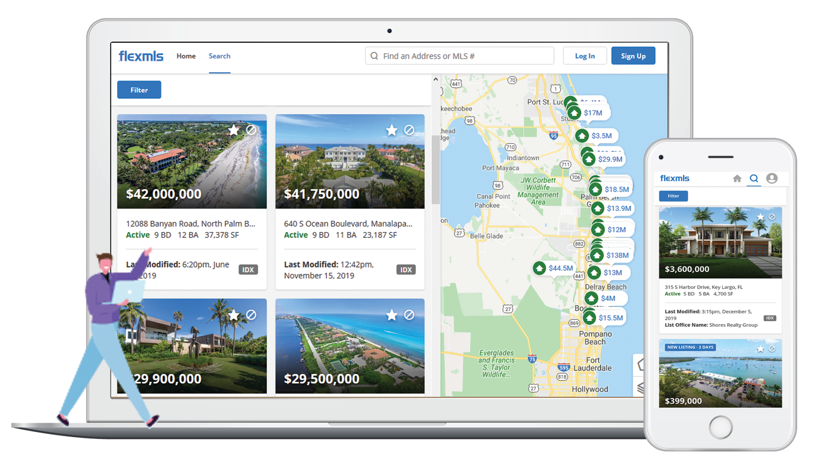
Task: Select the Search tab on laptop
Action: pyautogui.click(x=220, y=56)
